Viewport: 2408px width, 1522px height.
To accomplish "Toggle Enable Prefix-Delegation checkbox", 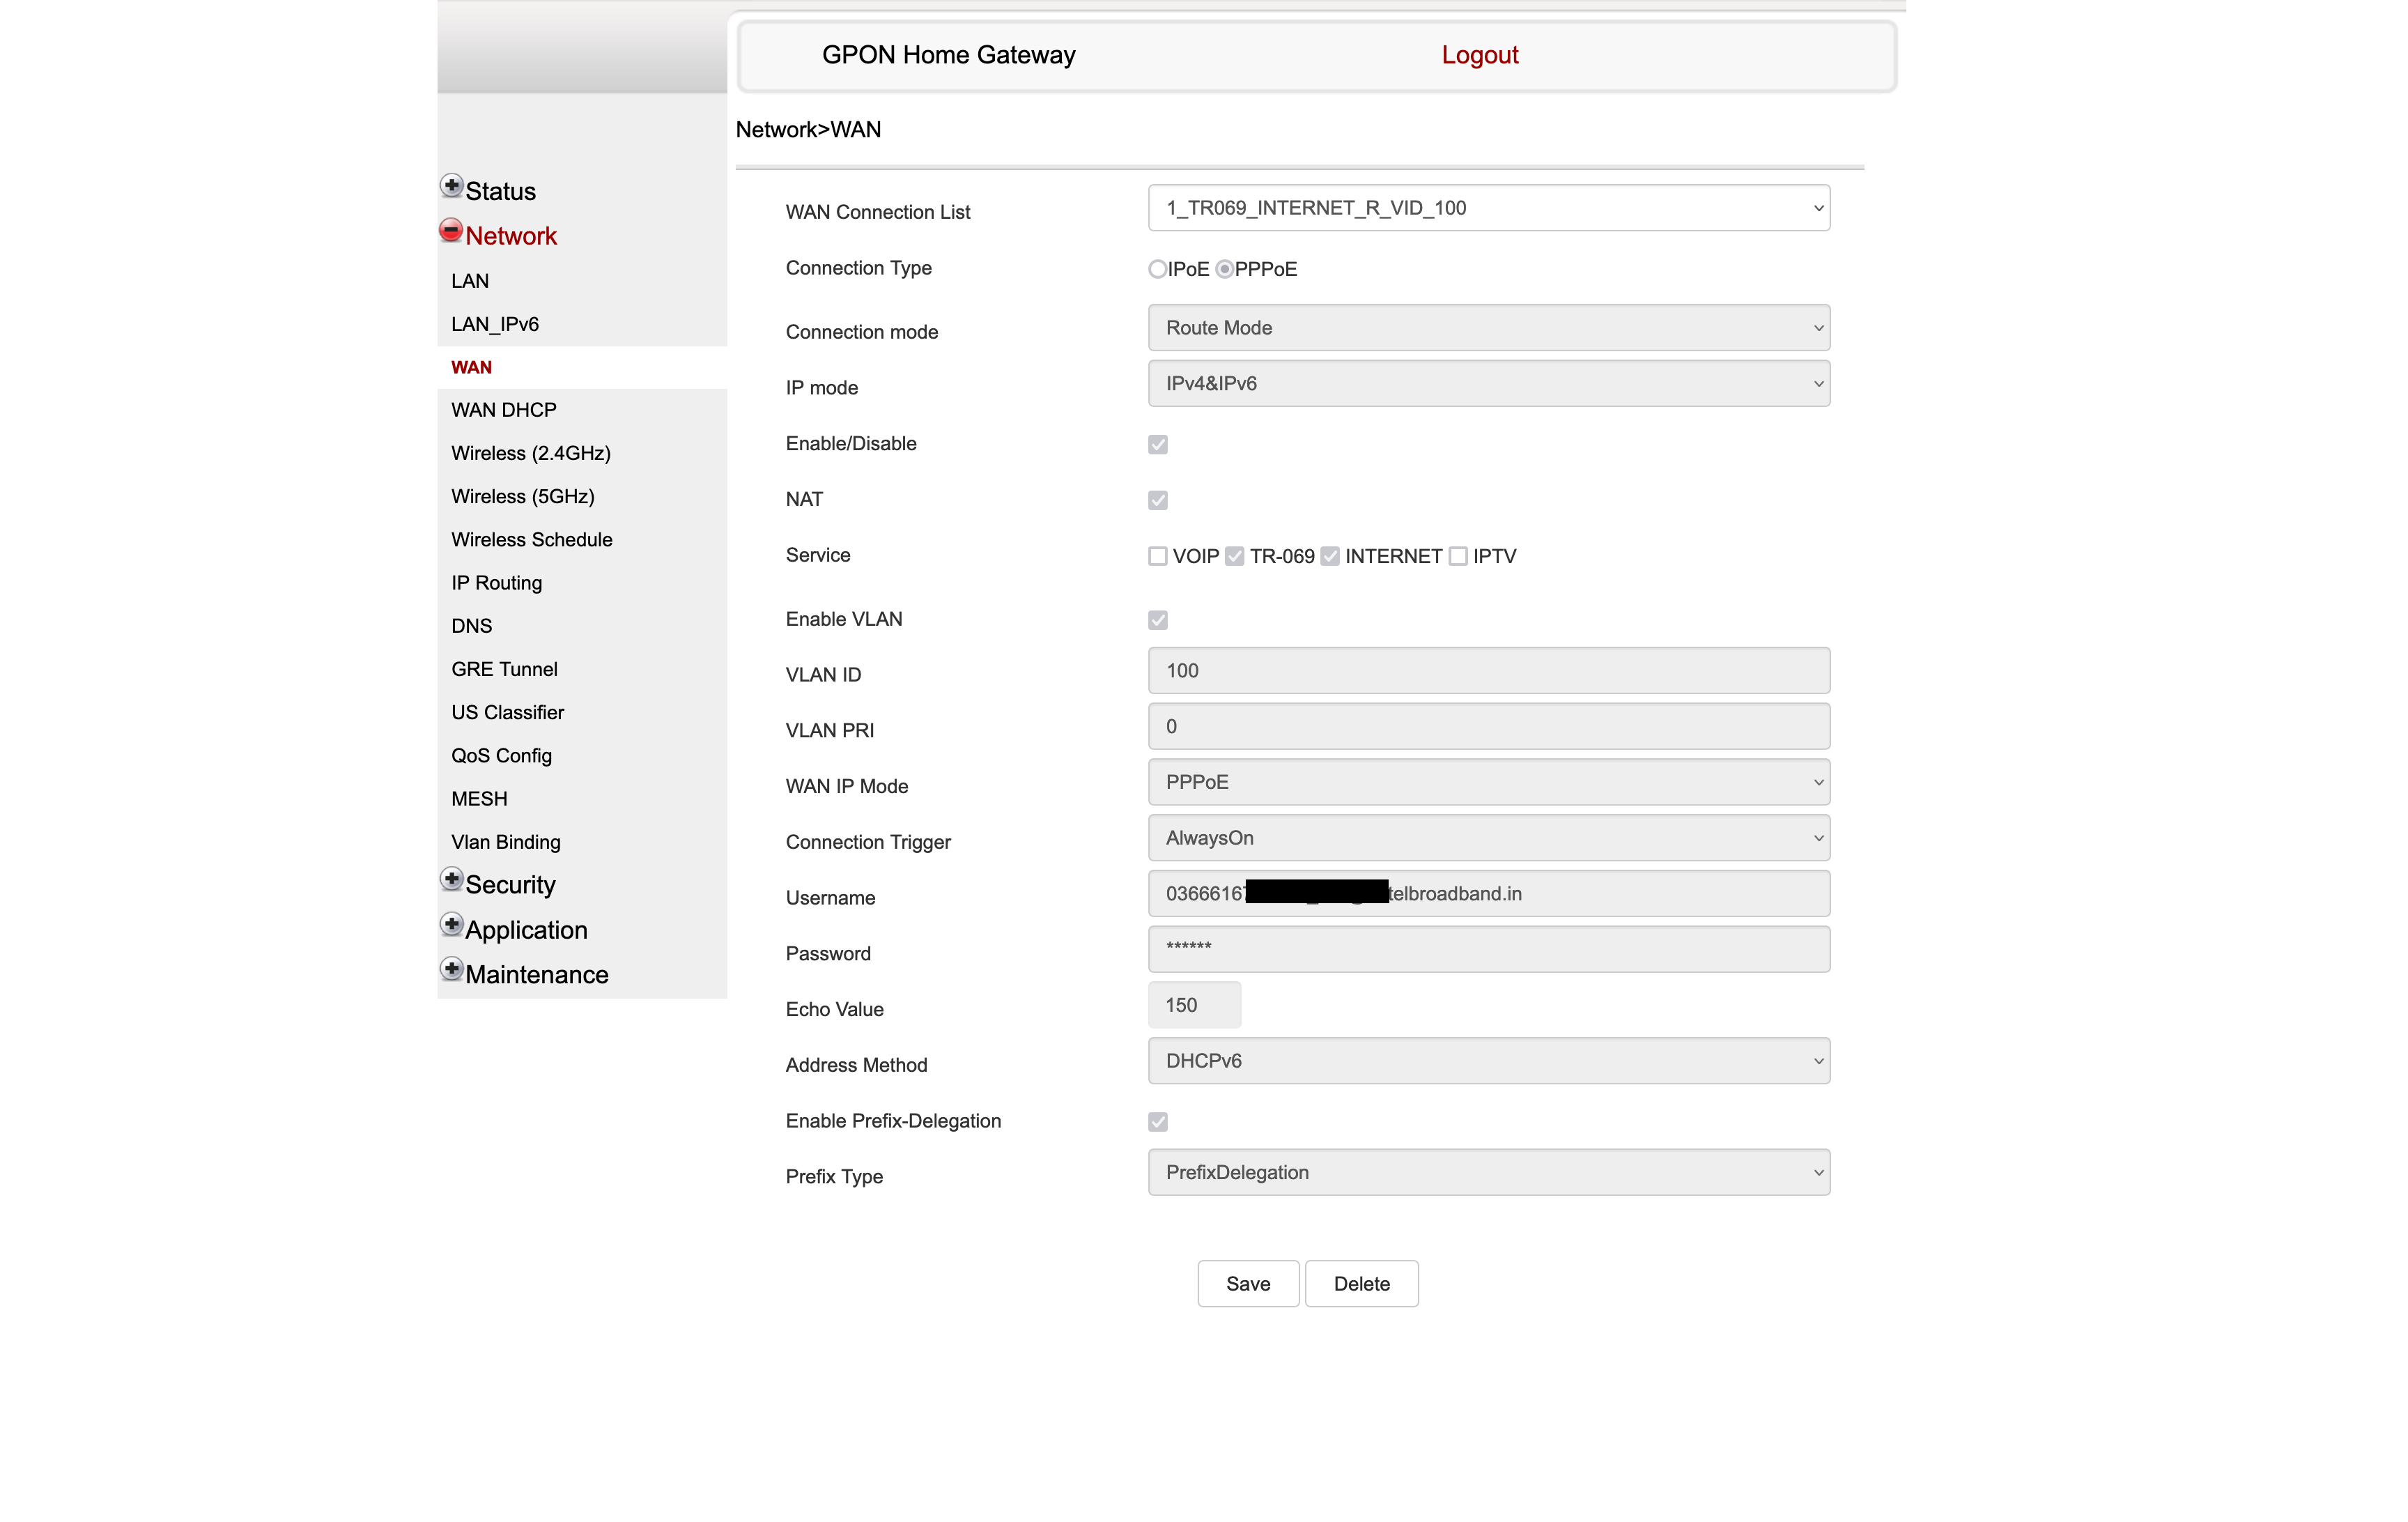I will pyautogui.click(x=1157, y=1122).
